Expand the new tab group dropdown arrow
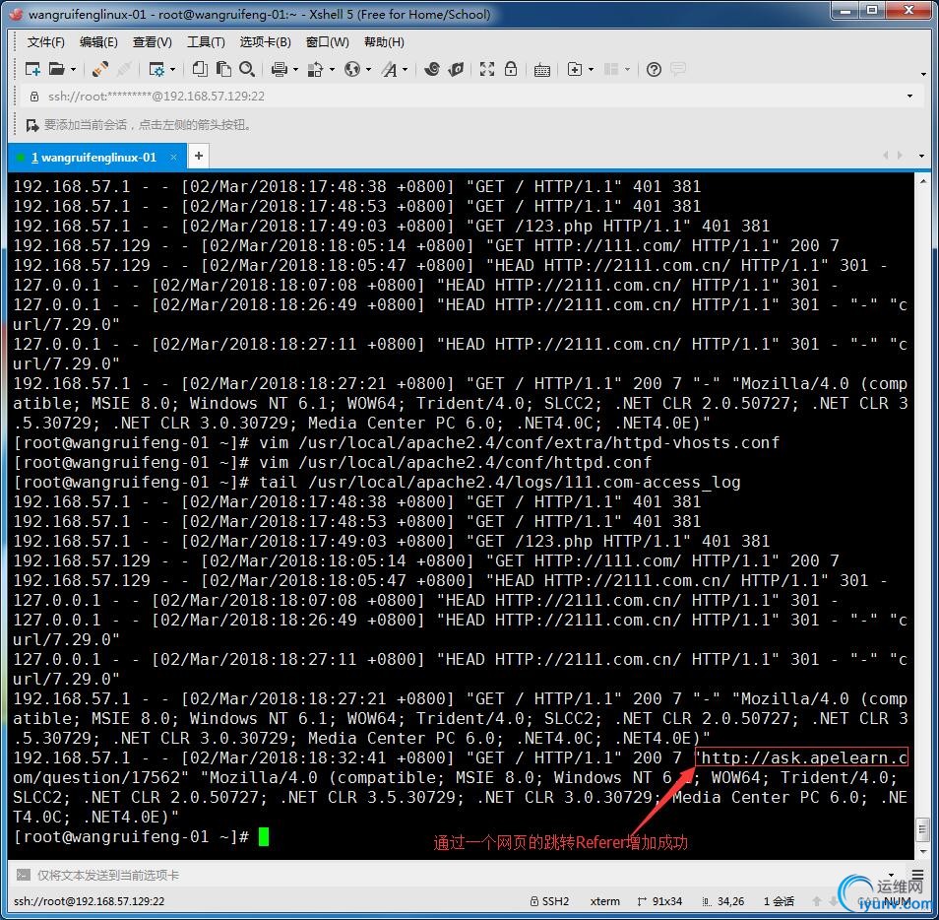This screenshot has width=939, height=920. tap(592, 70)
